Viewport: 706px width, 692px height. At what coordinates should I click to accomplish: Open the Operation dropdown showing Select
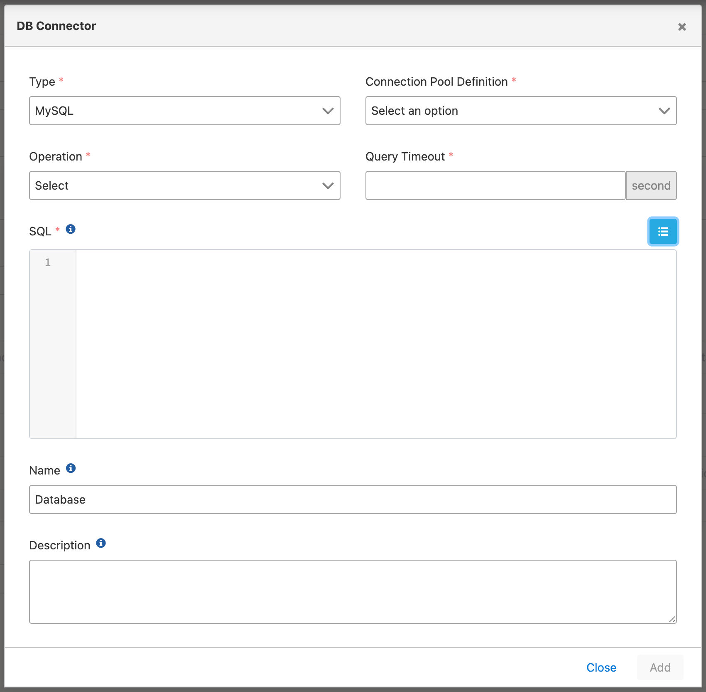[185, 185]
